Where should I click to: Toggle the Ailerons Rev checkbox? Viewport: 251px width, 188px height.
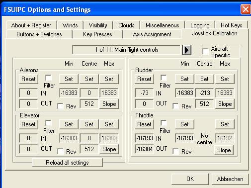60,106
